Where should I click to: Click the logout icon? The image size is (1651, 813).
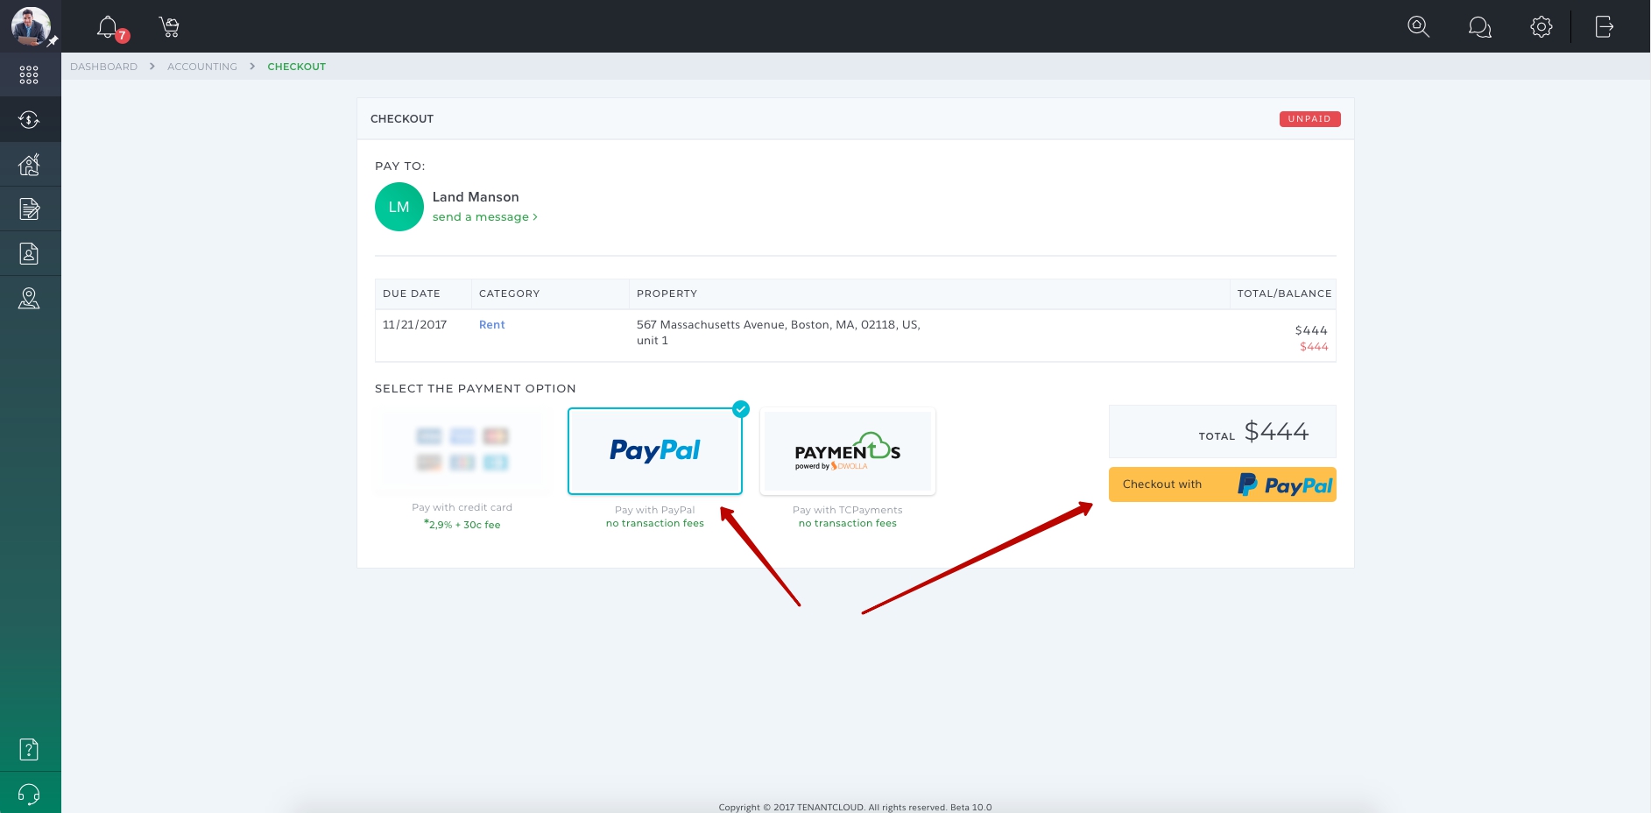1604,27
